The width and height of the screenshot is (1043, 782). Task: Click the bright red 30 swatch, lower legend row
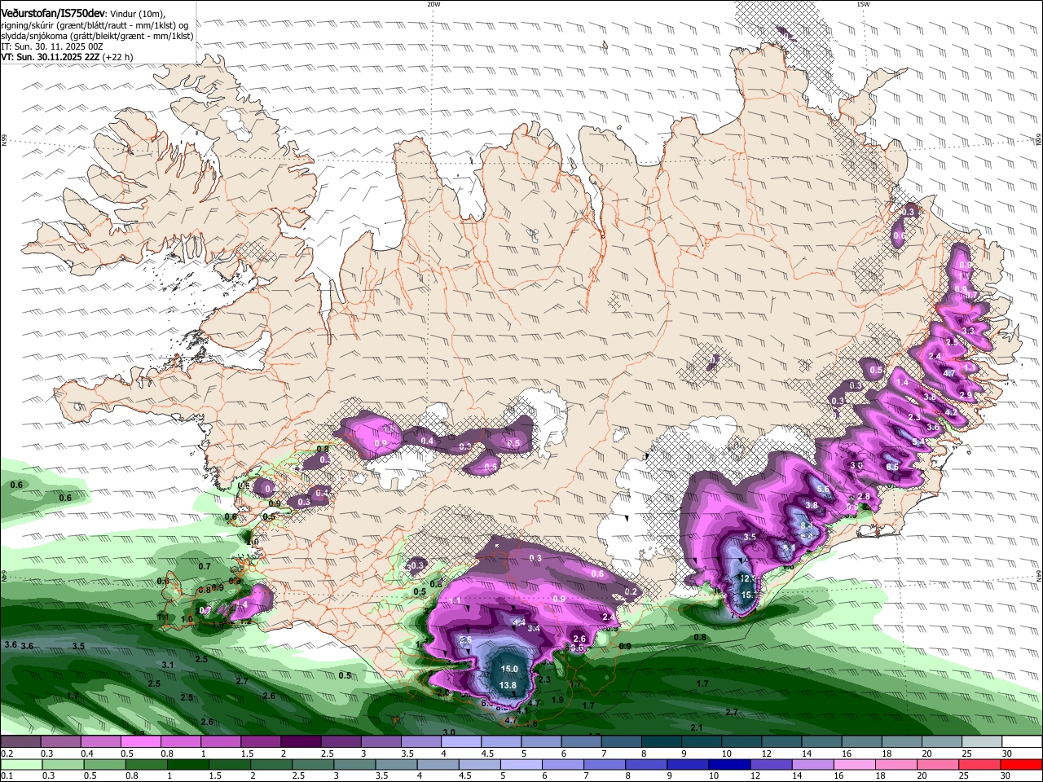(1022, 765)
